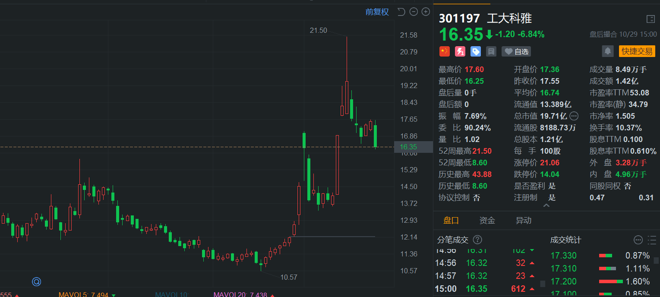Click the 17.310 price row in 成交统计
The height and width of the screenshot is (297, 660).
click(600, 269)
